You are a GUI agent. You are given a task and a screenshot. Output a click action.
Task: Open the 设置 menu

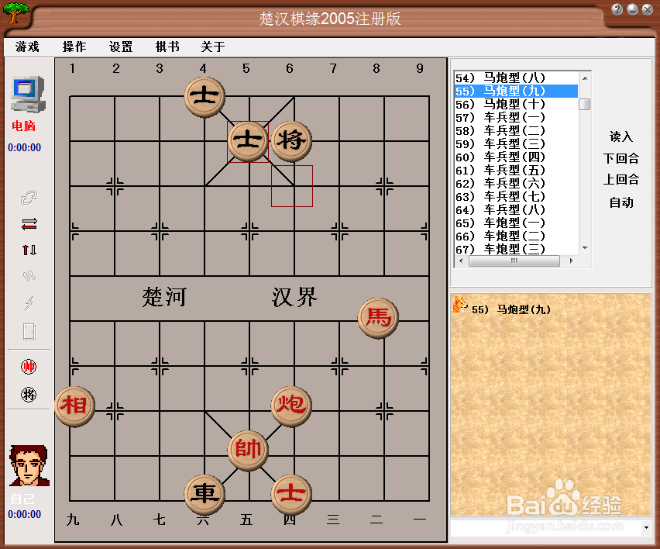[x=121, y=47]
